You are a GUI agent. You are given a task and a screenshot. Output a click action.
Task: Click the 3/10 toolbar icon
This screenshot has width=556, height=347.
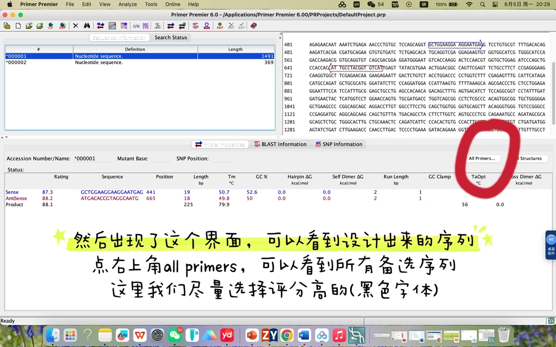[x=136, y=26]
